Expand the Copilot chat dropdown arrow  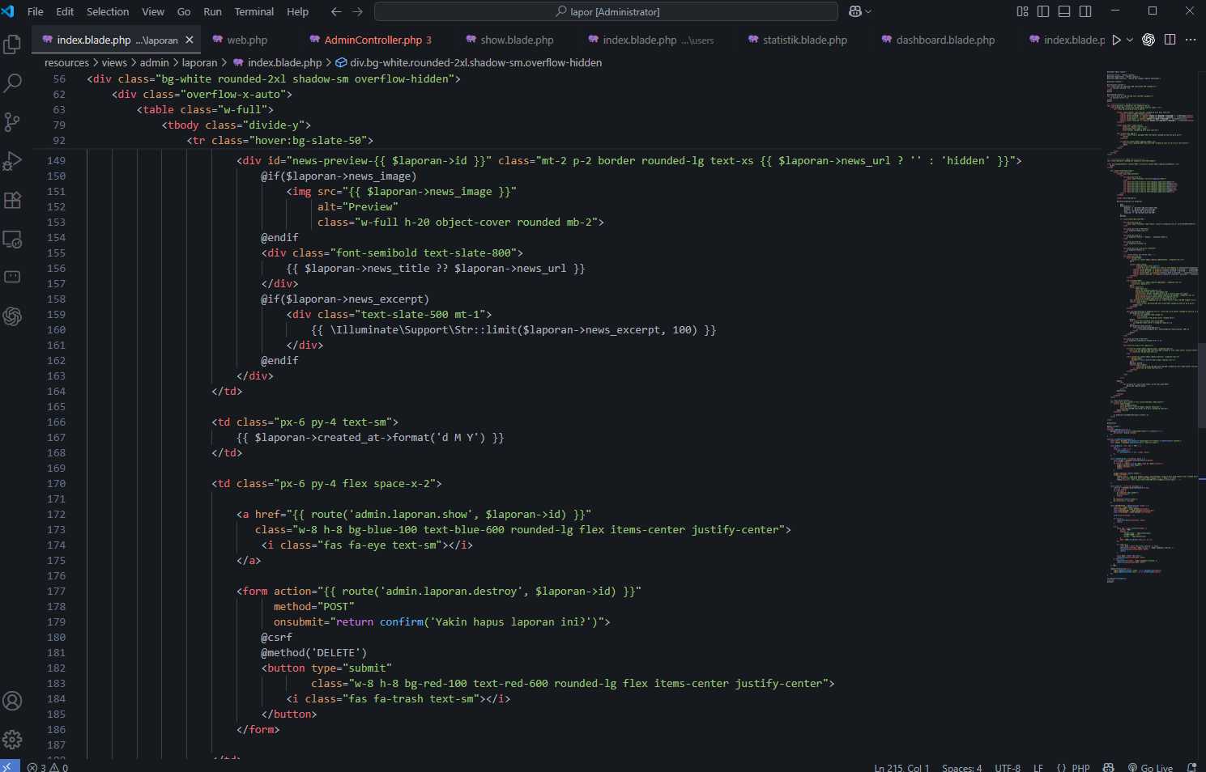[x=869, y=11]
